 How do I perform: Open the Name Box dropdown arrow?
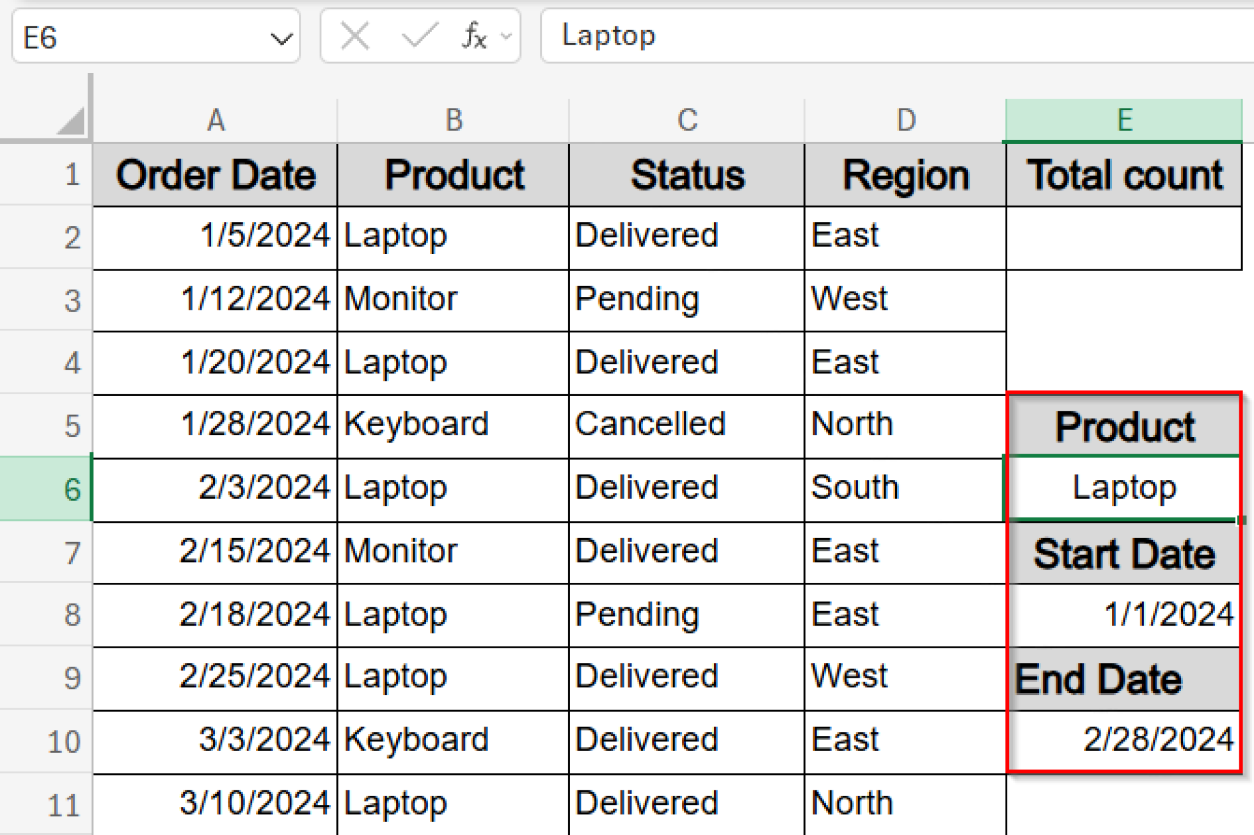coord(280,37)
